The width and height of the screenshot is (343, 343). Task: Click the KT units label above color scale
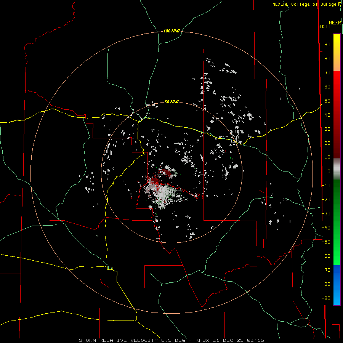[325, 26]
